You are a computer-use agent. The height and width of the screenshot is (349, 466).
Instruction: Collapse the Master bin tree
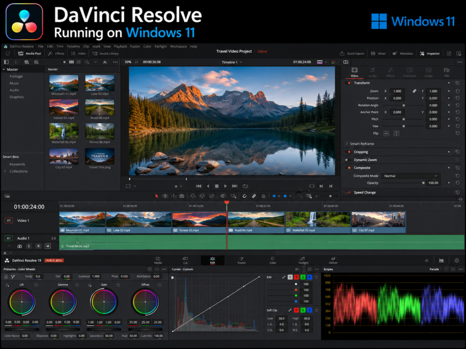point(4,70)
